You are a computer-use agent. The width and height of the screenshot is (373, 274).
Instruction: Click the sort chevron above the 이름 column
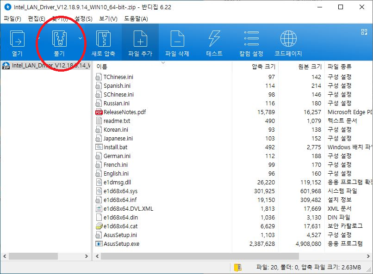click(x=163, y=62)
